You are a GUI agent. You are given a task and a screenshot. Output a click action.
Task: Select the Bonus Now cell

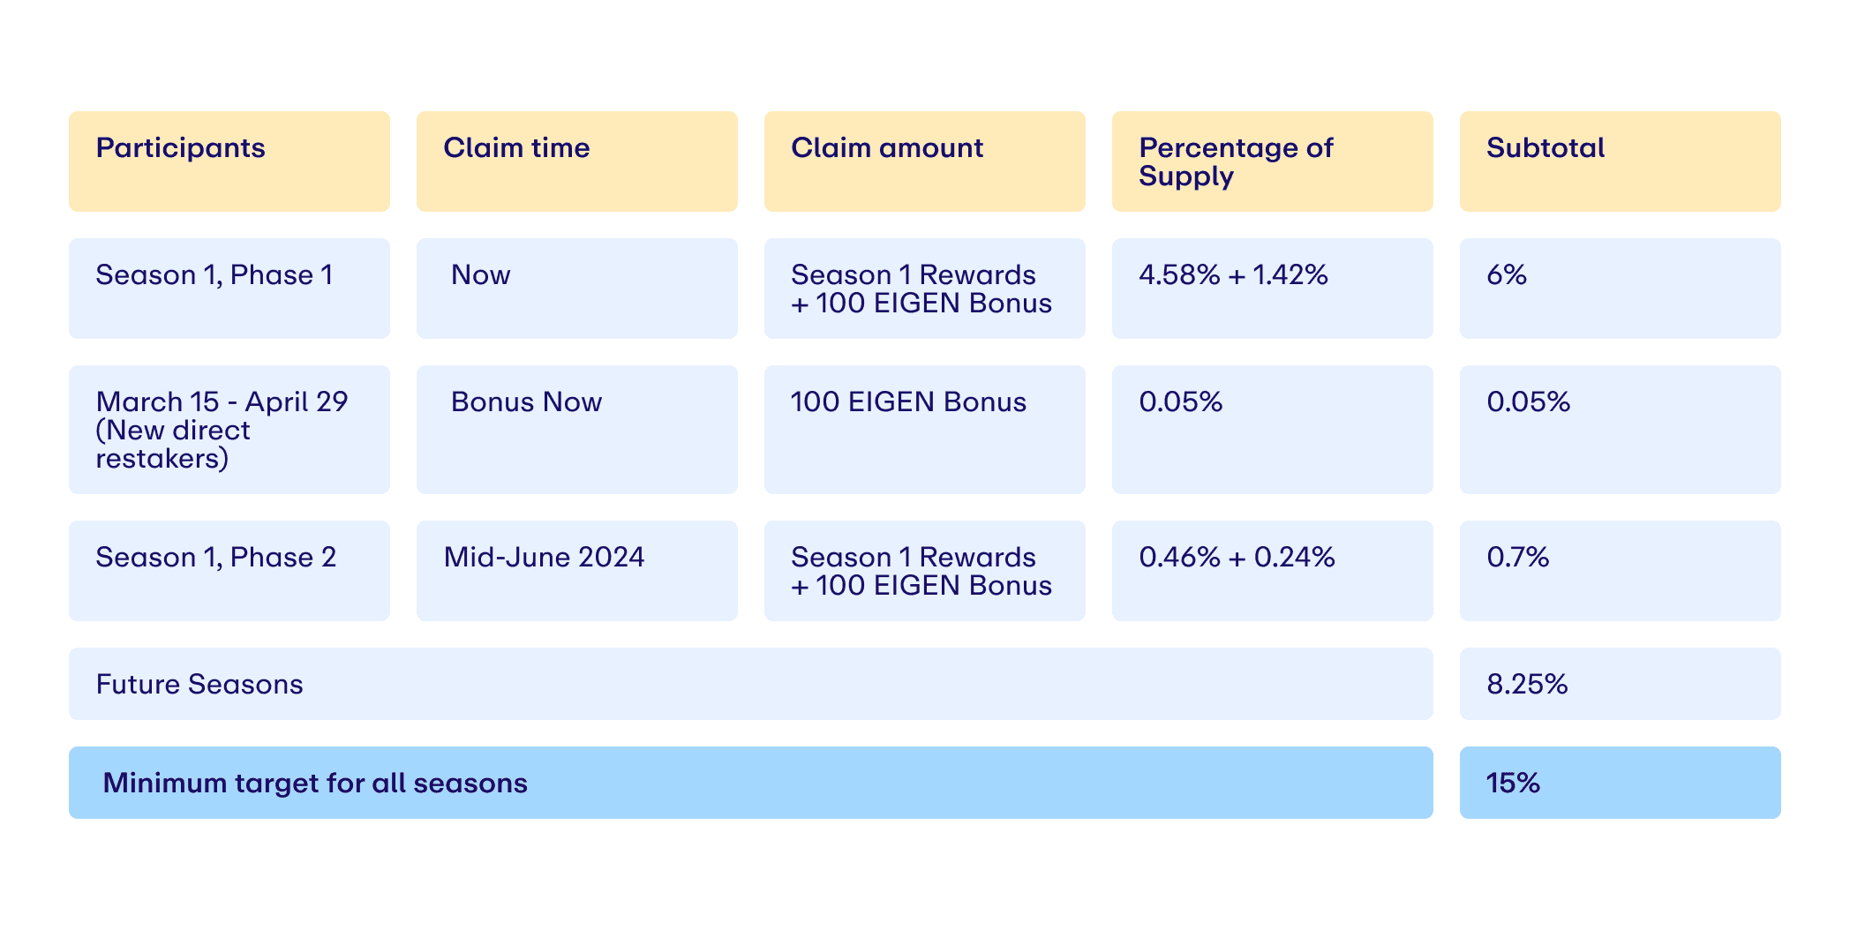click(576, 429)
